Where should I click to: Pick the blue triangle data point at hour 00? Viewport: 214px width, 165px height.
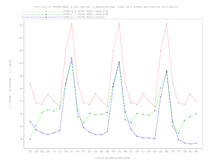30,121
